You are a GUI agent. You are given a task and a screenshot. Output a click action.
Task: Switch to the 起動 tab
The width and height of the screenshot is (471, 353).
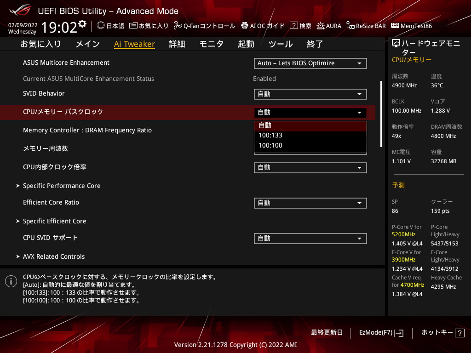coord(246,44)
